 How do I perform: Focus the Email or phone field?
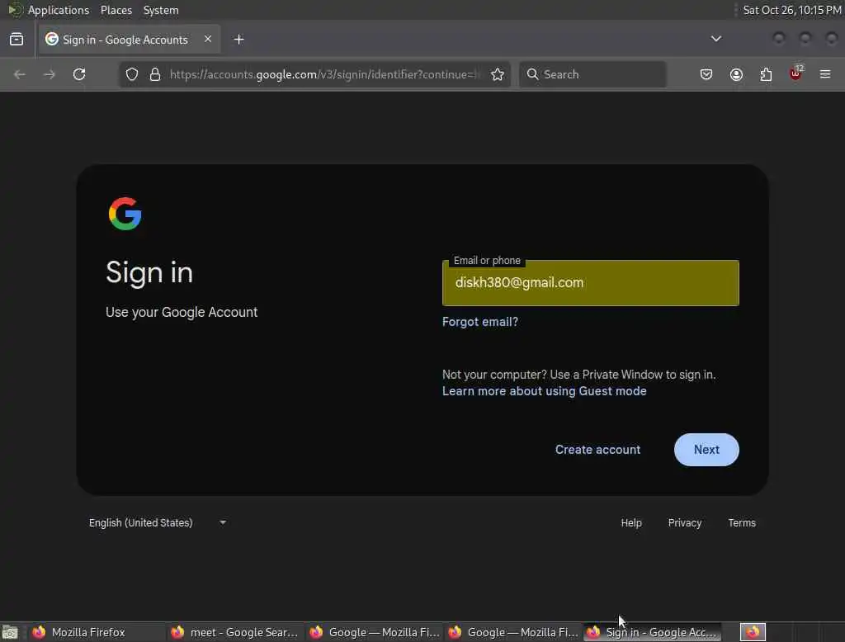[x=591, y=283]
